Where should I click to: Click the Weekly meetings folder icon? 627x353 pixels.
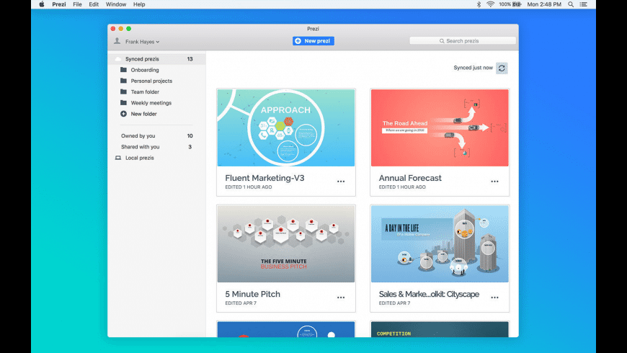[x=123, y=102]
